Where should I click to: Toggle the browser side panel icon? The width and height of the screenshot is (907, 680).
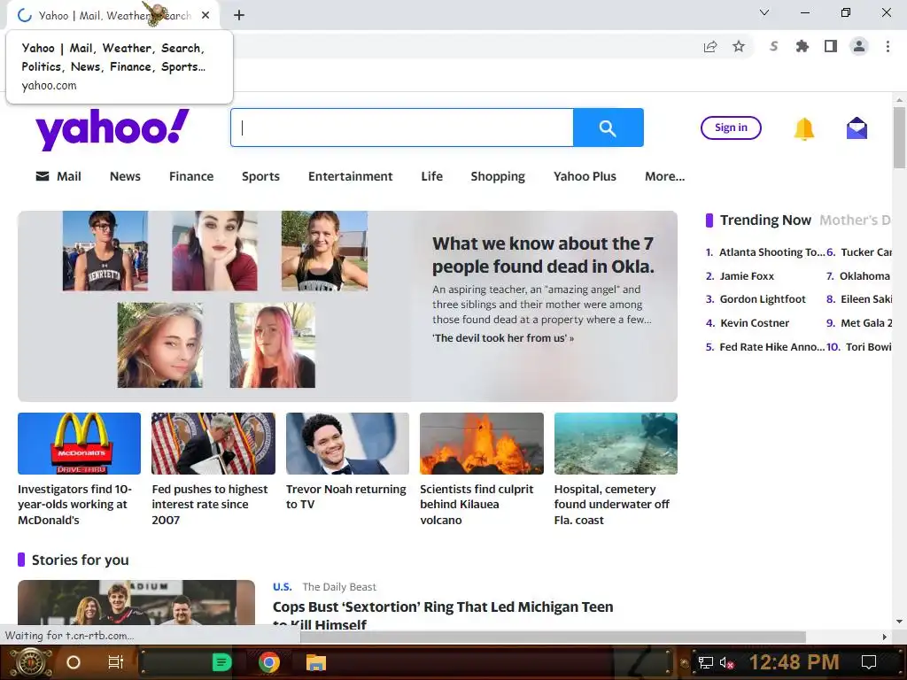(x=831, y=46)
